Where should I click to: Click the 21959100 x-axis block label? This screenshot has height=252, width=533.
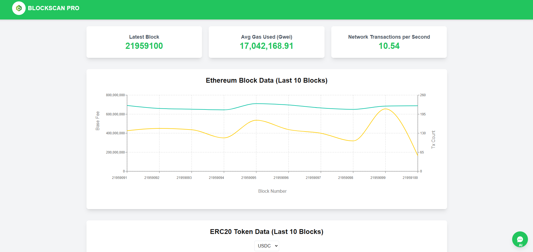tap(410, 178)
